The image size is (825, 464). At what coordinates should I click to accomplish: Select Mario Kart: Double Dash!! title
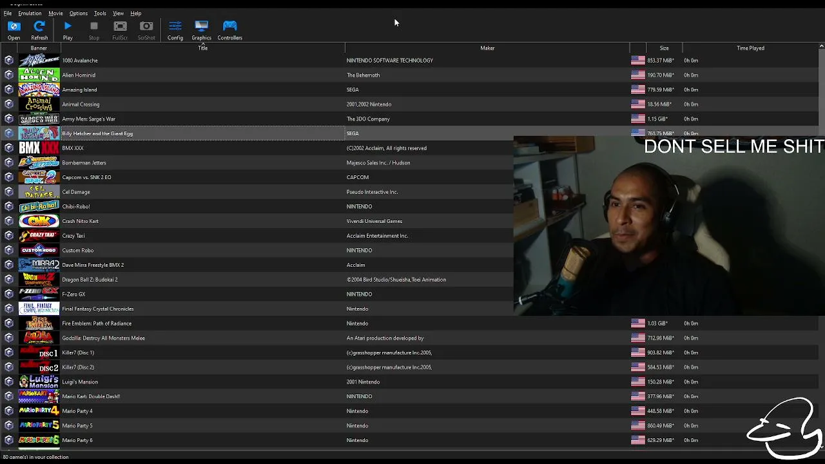pos(91,396)
